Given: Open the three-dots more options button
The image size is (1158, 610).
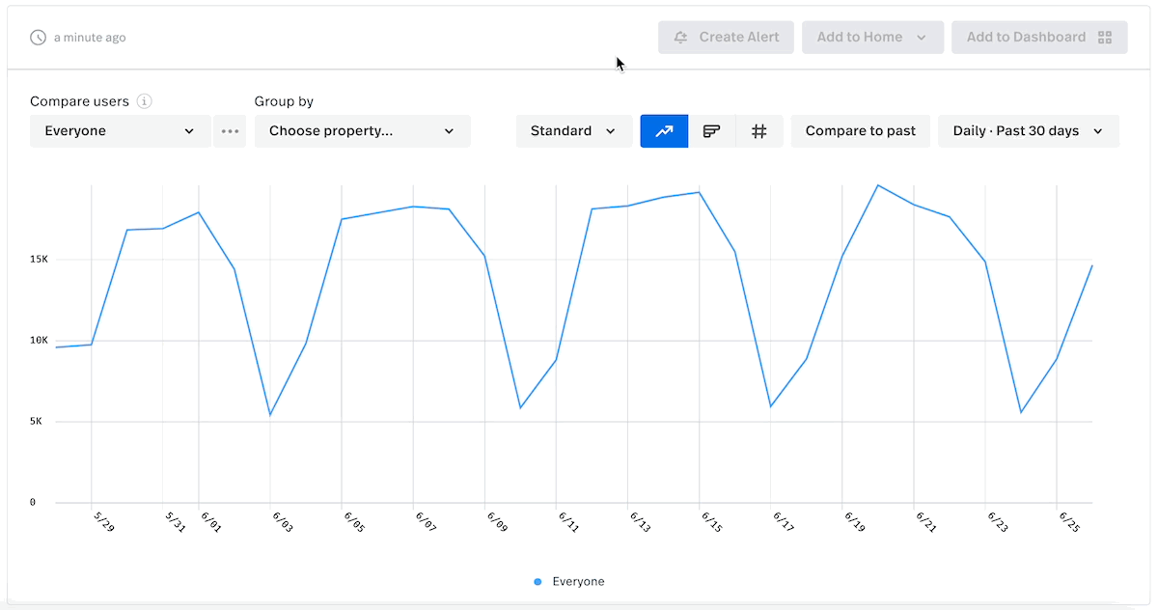Looking at the screenshot, I should (x=230, y=131).
